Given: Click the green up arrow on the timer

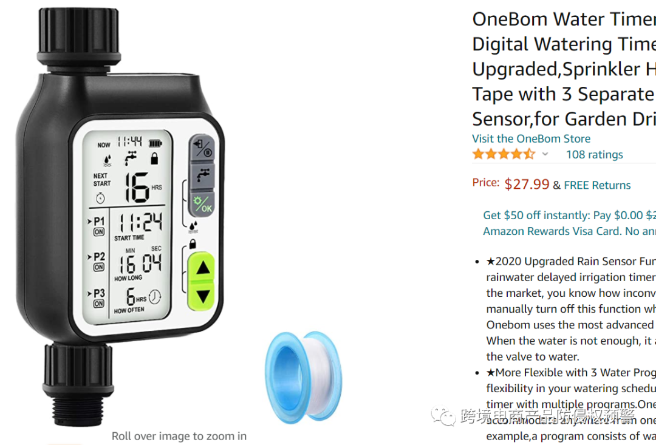Looking at the screenshot, I should 203,268.
